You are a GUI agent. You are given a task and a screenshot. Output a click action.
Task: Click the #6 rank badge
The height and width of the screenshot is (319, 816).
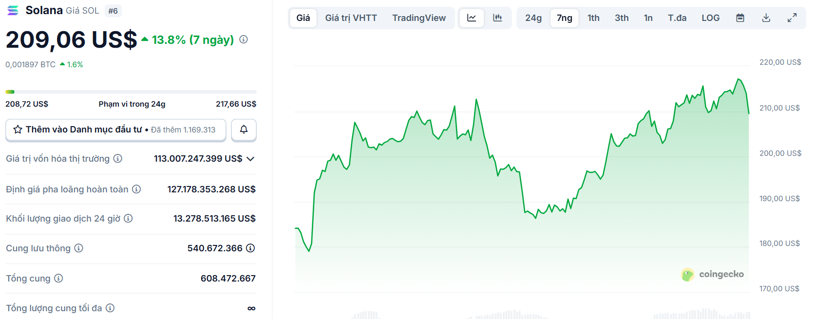[113, 11]
